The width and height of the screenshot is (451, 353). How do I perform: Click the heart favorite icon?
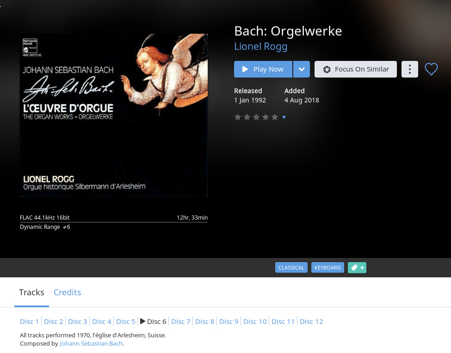click(431, 69)
